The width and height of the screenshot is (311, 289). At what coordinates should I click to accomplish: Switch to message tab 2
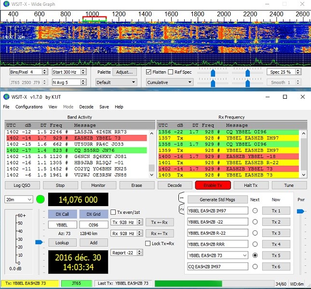(182, 209)
